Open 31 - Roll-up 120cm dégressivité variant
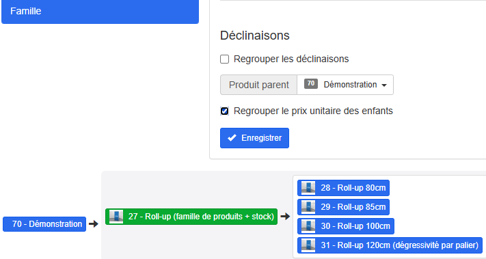The width and height of the screenshot is (486, 259). click(x=390, y=245)
